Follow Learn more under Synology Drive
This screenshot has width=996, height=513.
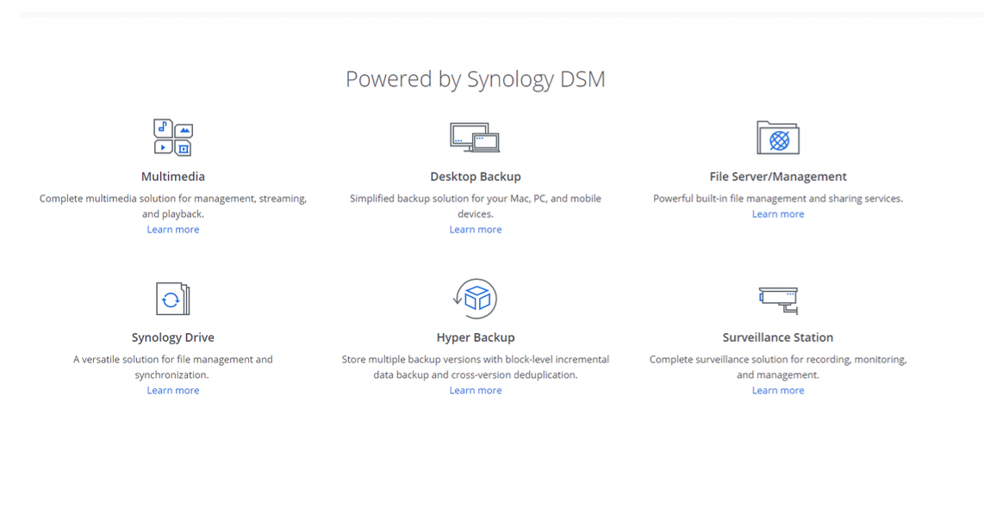point(173,391)
